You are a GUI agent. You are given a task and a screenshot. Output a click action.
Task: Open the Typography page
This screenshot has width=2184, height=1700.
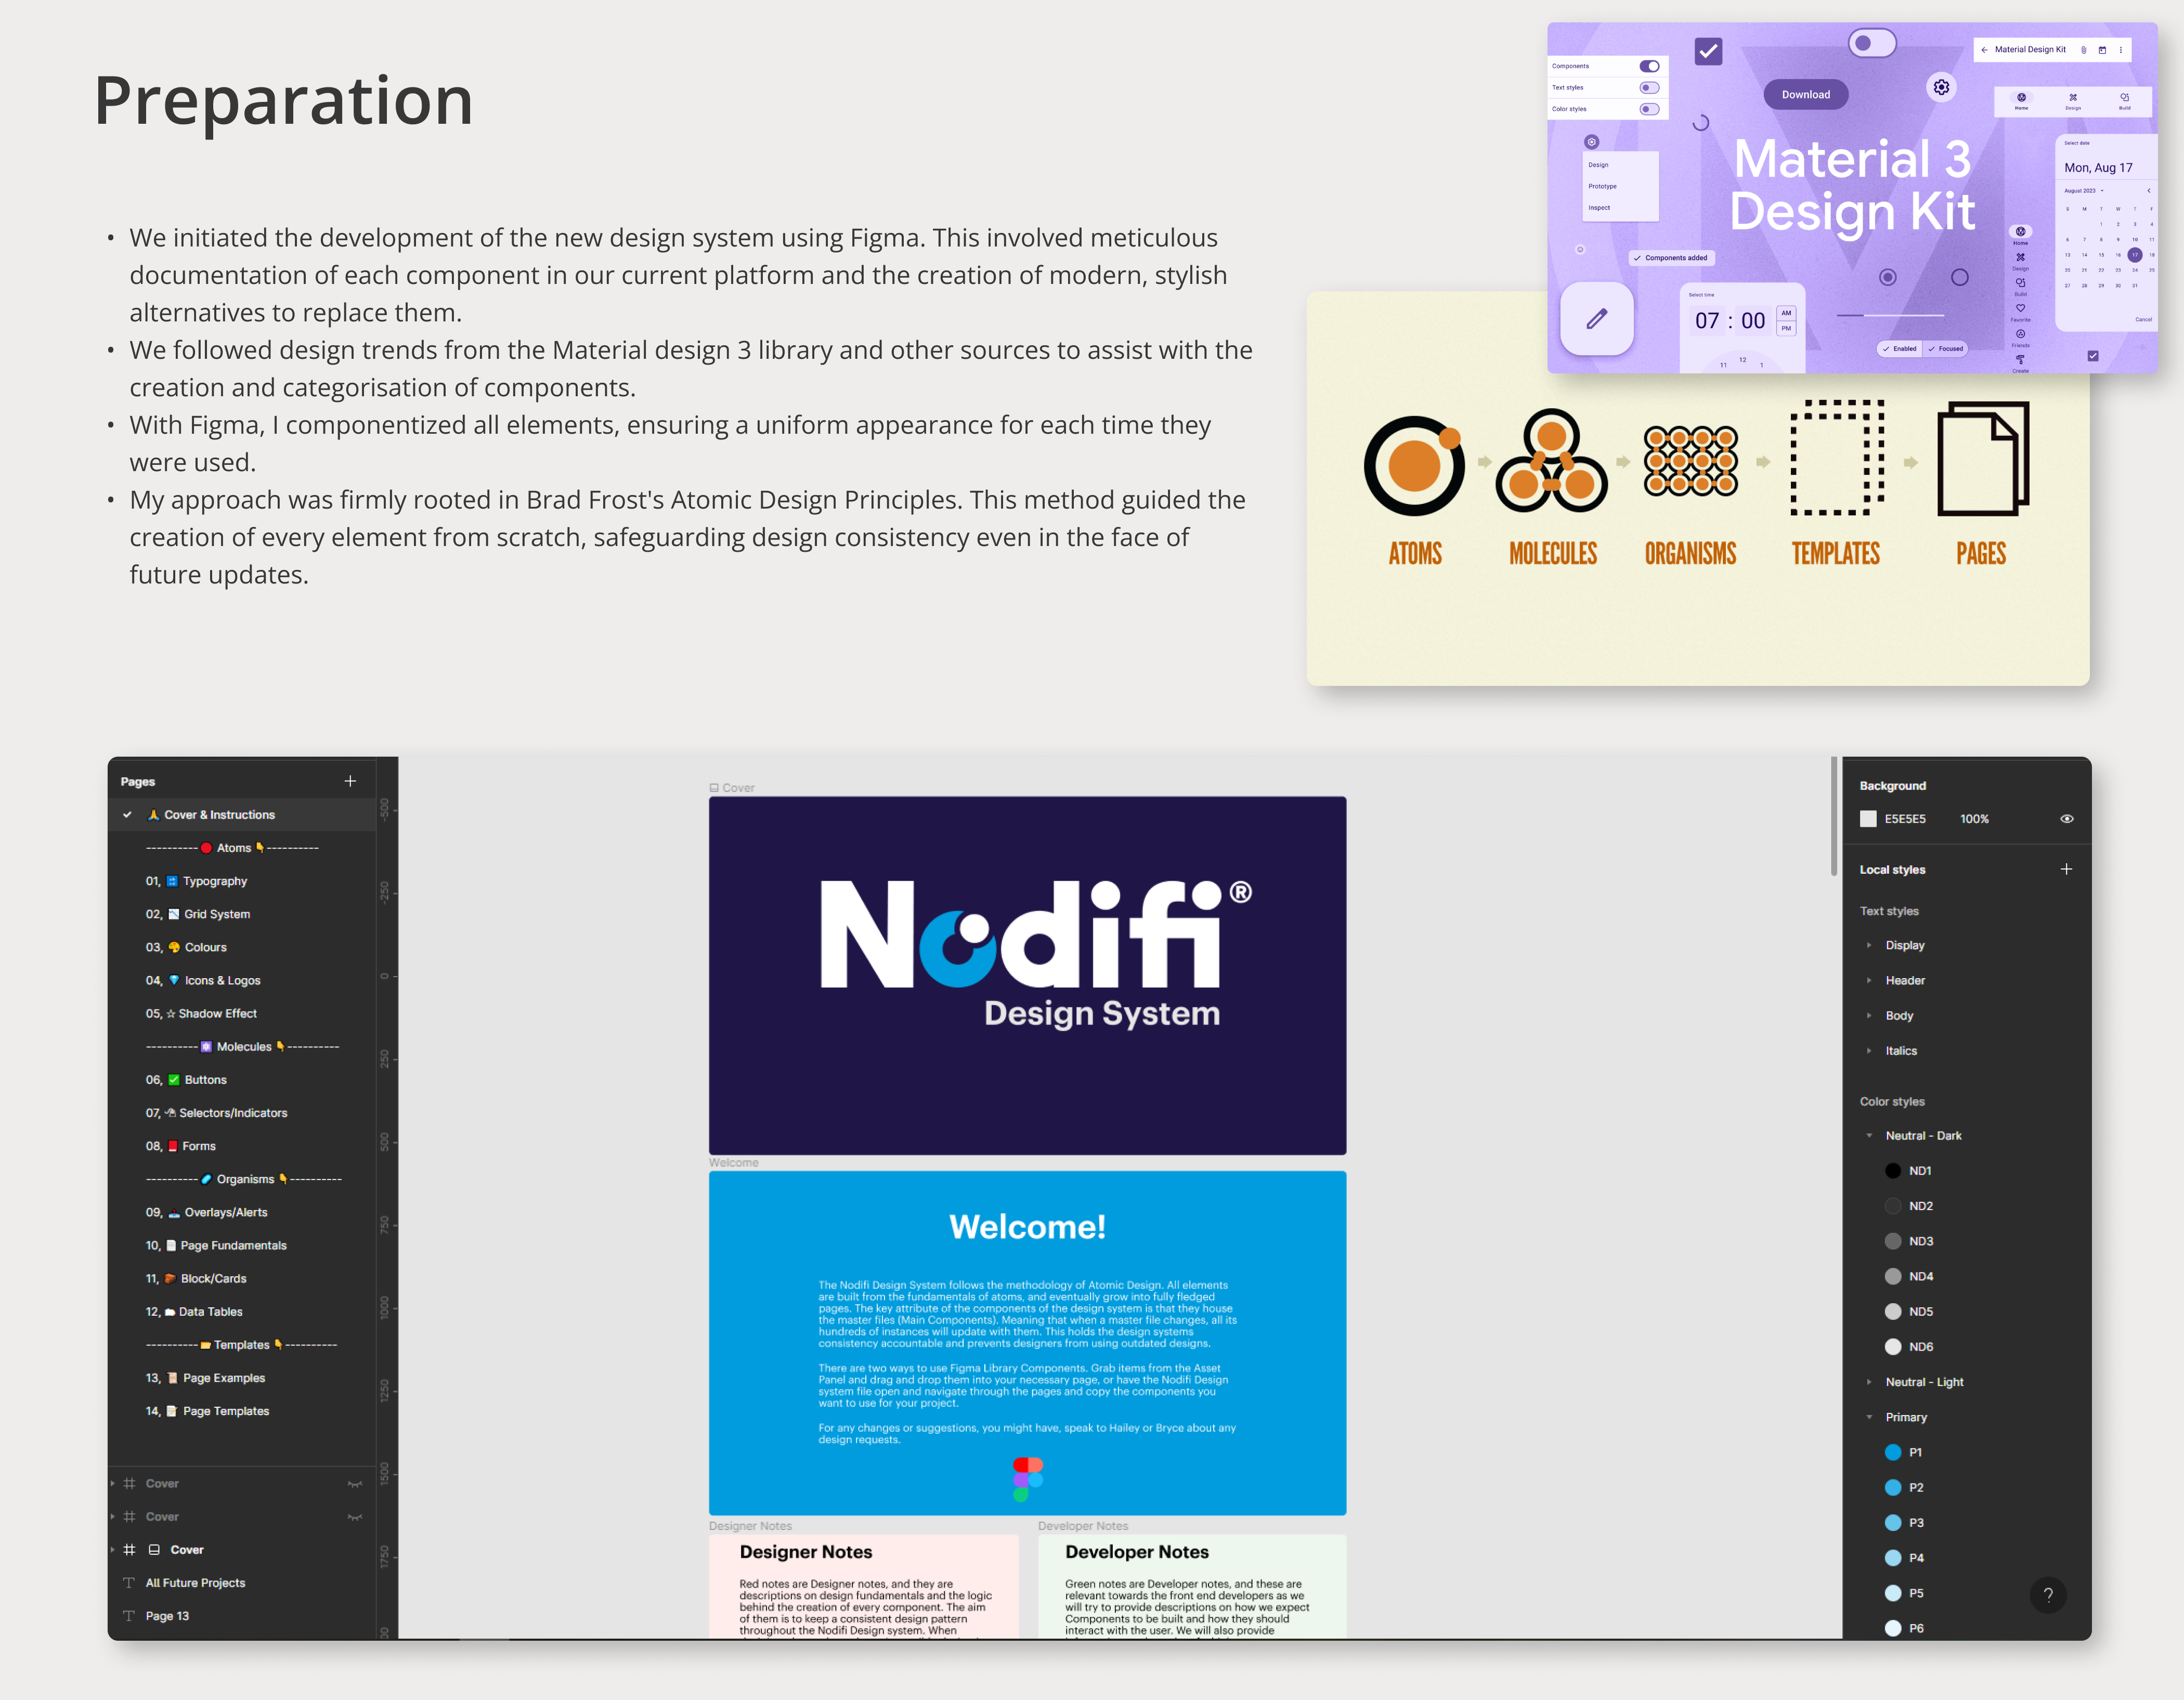pyautogui.click(x=214, y=881)
